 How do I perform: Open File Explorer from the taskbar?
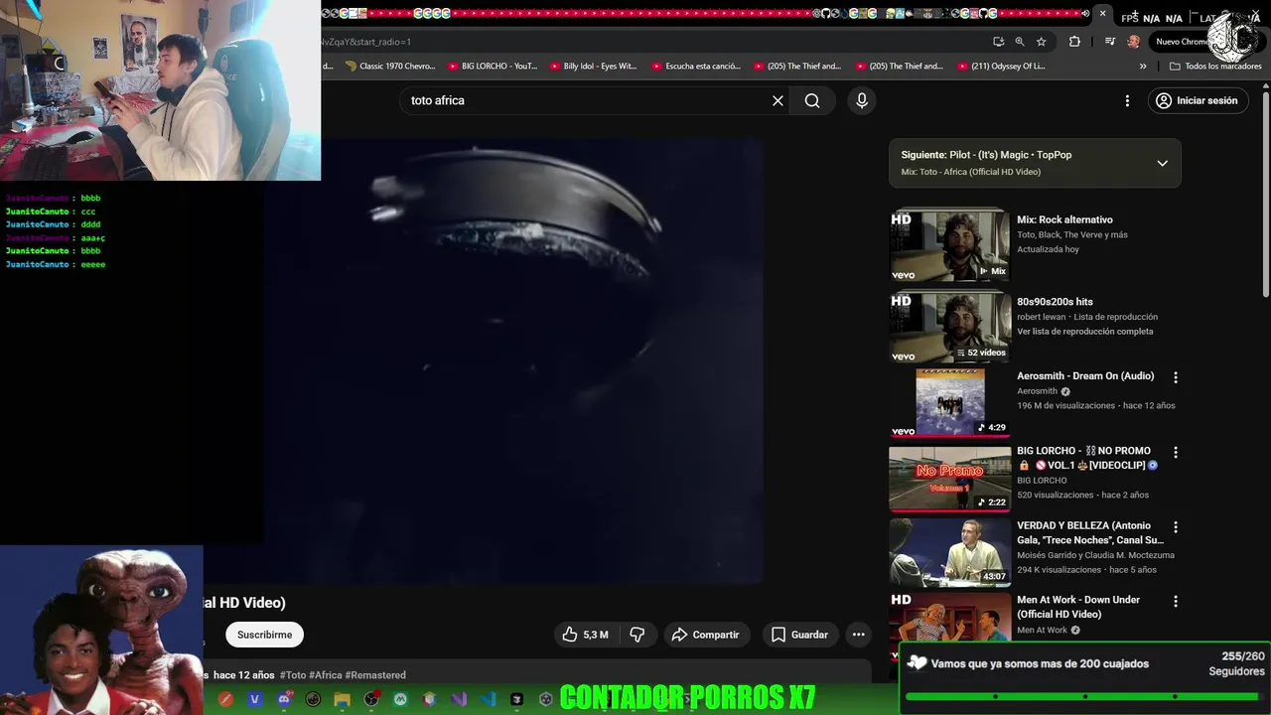(x=343, y=699)
